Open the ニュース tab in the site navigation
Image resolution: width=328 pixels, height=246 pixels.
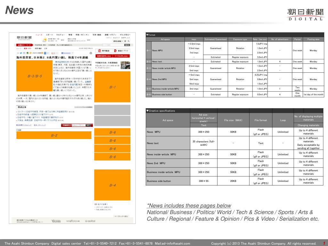[39, 35]
